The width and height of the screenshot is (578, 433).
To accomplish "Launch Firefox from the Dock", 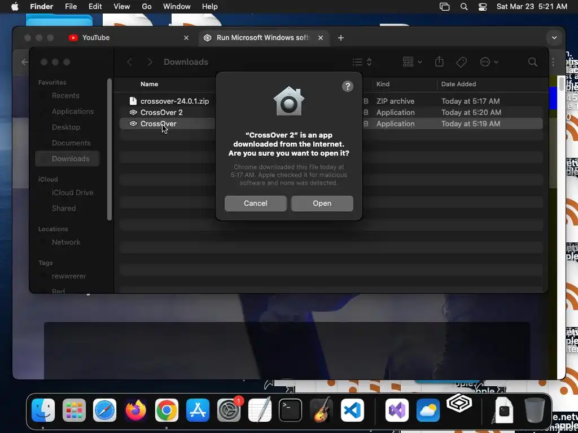I will [135, 410].
